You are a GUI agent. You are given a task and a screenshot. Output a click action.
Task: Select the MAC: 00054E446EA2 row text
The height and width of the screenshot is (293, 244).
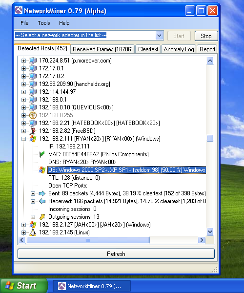[x=99, y=154]
